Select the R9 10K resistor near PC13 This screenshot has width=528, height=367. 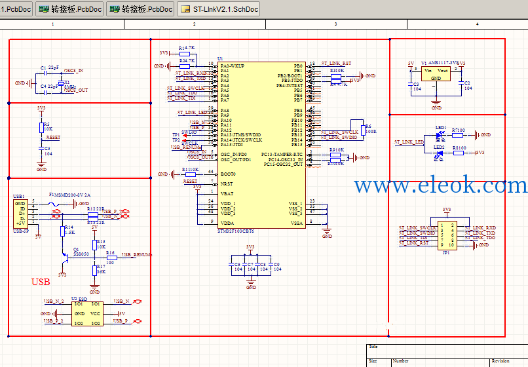335,155
